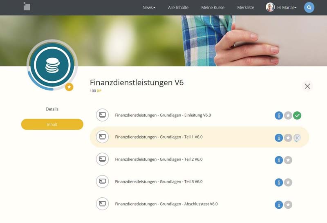This screenshot has width=327, height=223.
Task: Show info for Teil 1 V6.0 module
Action: [x=279, y=138]
